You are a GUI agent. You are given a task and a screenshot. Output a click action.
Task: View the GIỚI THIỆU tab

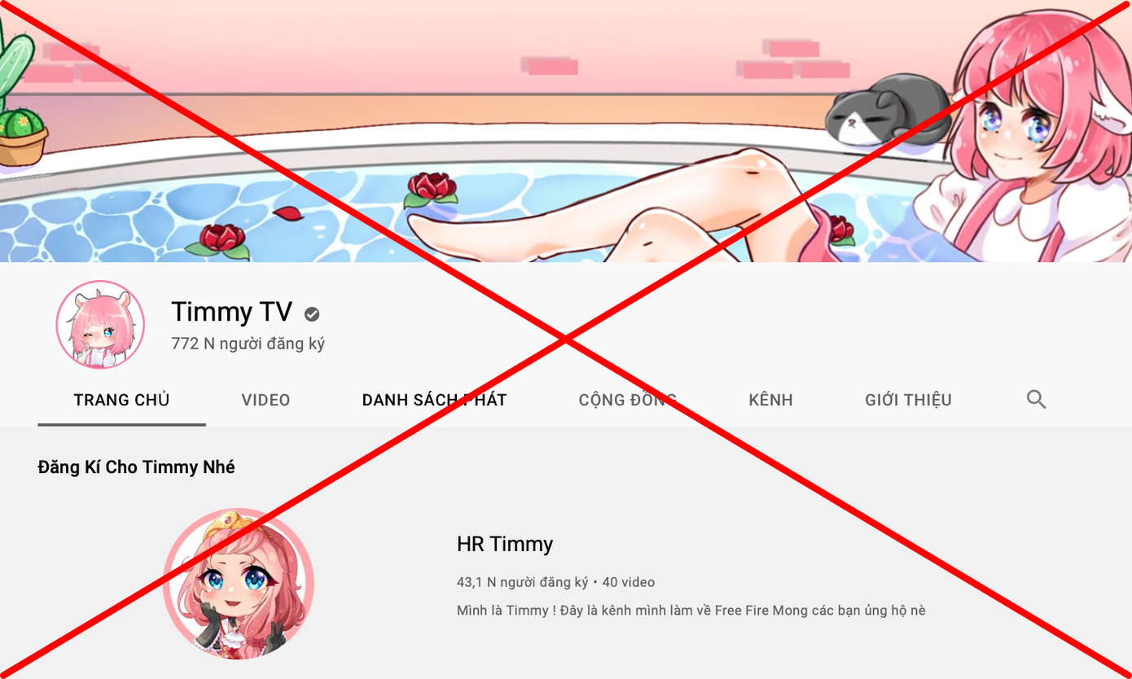(908, 400)
